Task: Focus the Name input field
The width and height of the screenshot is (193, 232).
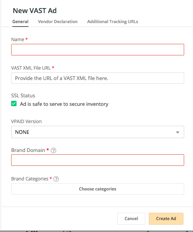Action: (x=98, y=50)
